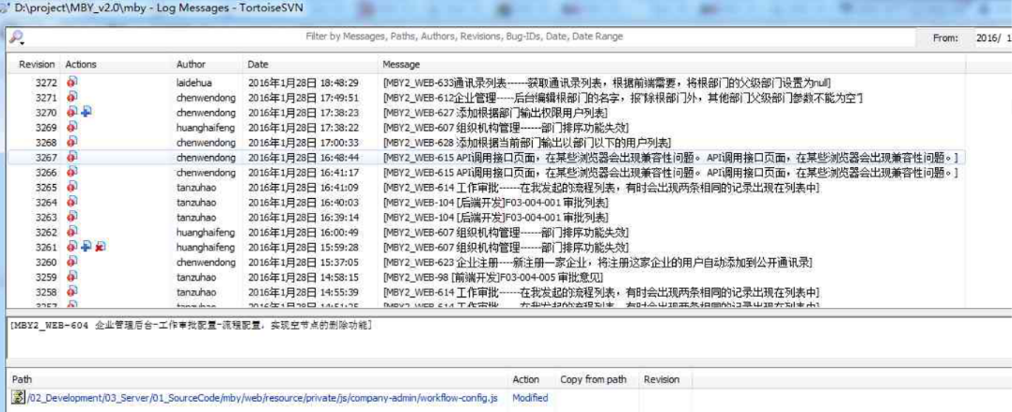This screenshot has width=1012, height=412.
Task: Click message MBY2_WEB-98 审批意见
Action: [x=492, y=277]
